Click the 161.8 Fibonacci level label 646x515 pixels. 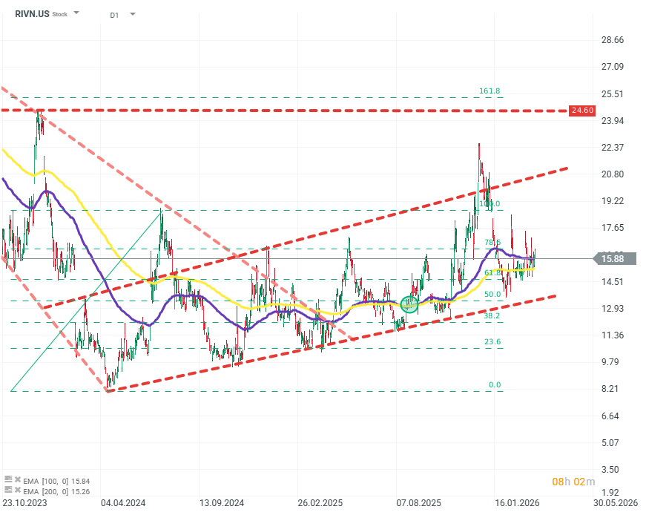(490, 91)
